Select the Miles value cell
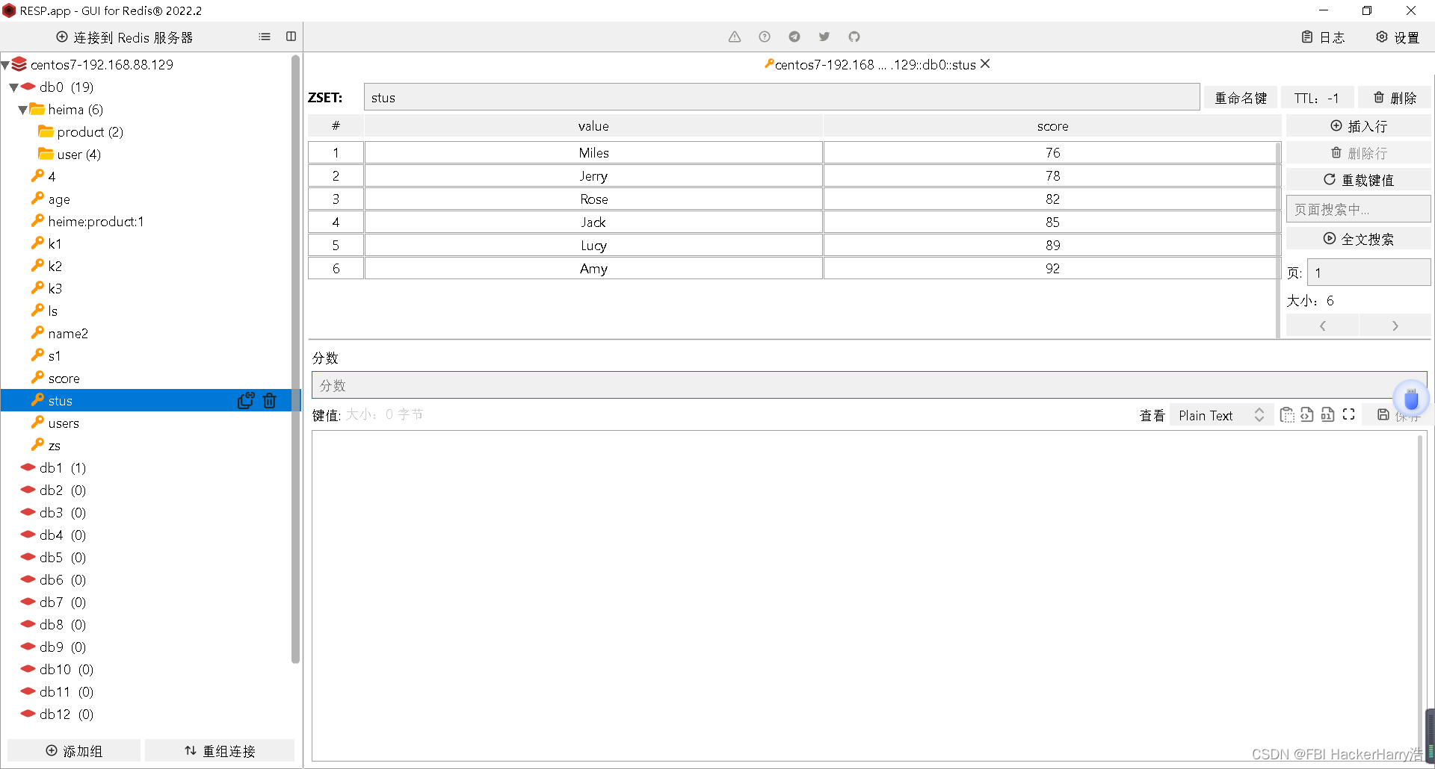This screenshot has width=1435, height=769. coord(593,152)
